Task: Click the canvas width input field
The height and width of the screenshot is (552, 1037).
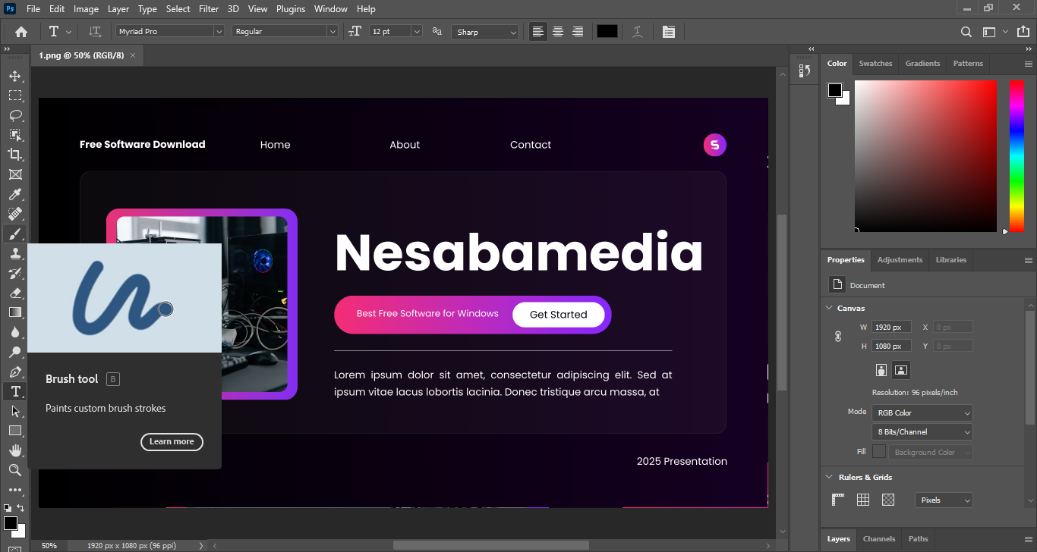Action: pyautogui.click(x=890, y=328)
